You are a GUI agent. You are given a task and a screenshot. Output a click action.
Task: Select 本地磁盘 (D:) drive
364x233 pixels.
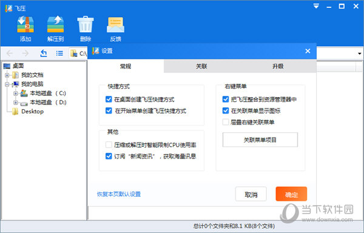coord(48,102)
